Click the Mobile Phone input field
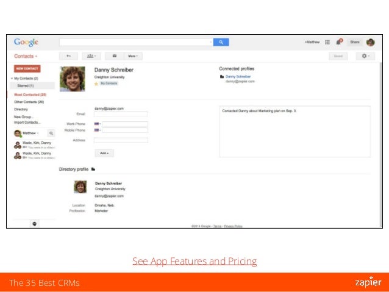Viewport: 389px width, 292px height. click(125, 130)
